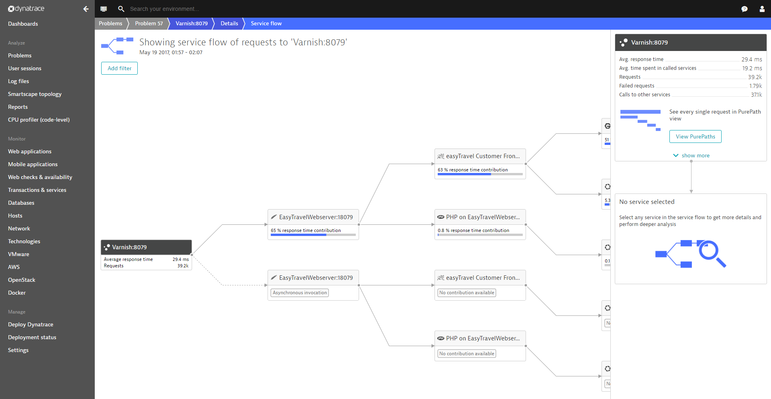Click the PHP icon of node with no contribution

click(441, 338)
